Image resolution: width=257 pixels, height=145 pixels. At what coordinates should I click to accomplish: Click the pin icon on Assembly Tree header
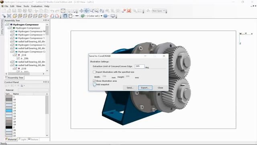click(44, 20)
